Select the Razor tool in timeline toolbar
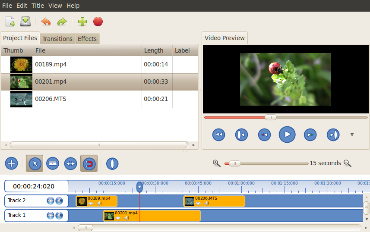370x232 pixels. (x=53, y=163)
